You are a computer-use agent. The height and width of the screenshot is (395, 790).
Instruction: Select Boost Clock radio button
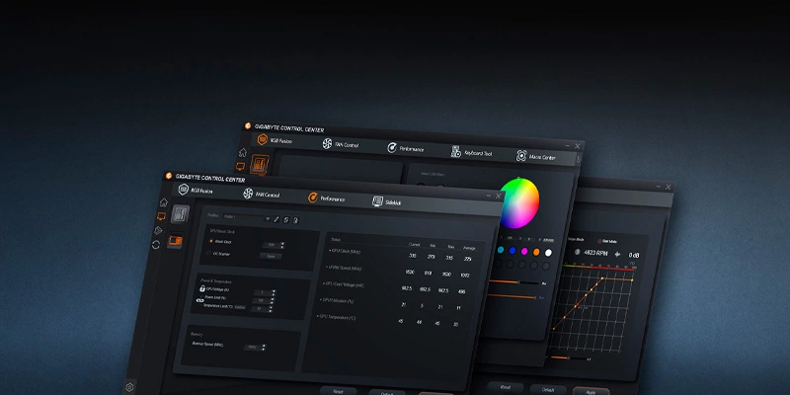coord(211,241)
